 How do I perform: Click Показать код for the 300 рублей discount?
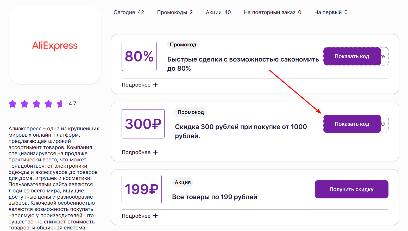point(352,124)
